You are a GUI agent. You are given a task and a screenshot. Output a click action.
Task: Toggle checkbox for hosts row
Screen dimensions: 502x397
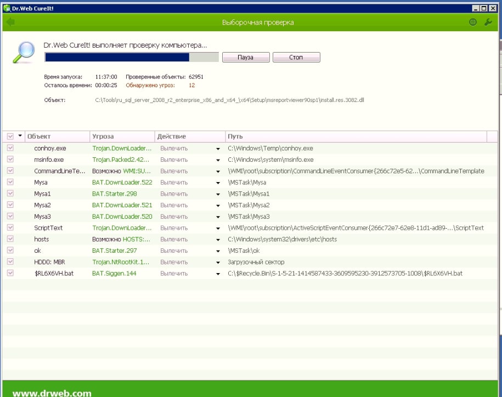pos(10,239)
